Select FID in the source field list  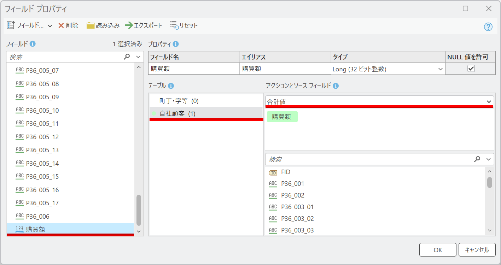pyautogui.click(x=285, y=172)
